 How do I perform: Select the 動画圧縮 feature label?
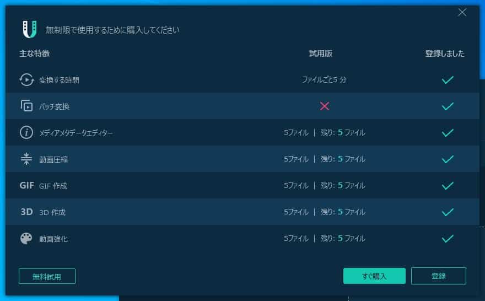[x=53, y=159]
